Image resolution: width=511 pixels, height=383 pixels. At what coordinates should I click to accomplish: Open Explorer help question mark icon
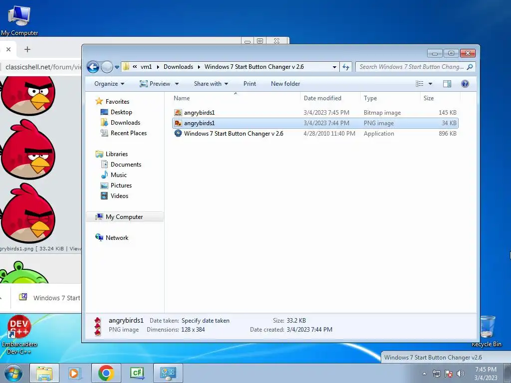pos(465,84)
